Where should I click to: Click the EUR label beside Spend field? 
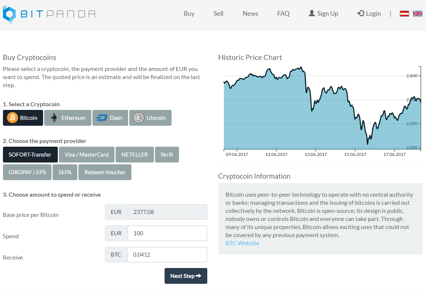tap(116, 233)
